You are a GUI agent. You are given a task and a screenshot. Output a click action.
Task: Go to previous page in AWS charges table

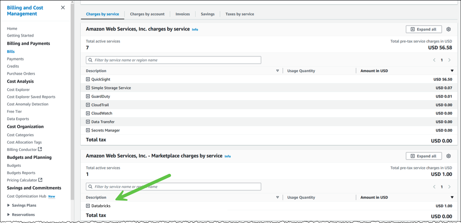[434, 60]
